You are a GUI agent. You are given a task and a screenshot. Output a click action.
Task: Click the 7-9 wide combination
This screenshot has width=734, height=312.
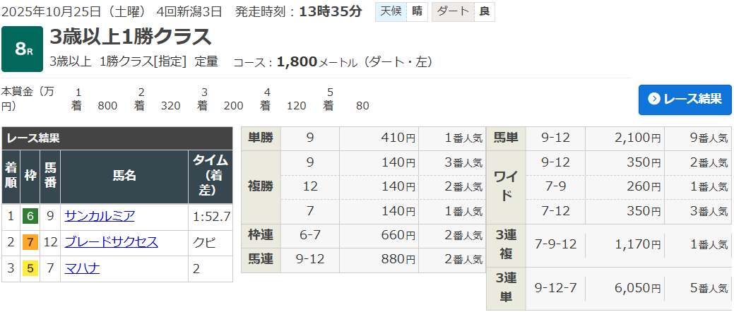tap(556, 186)
